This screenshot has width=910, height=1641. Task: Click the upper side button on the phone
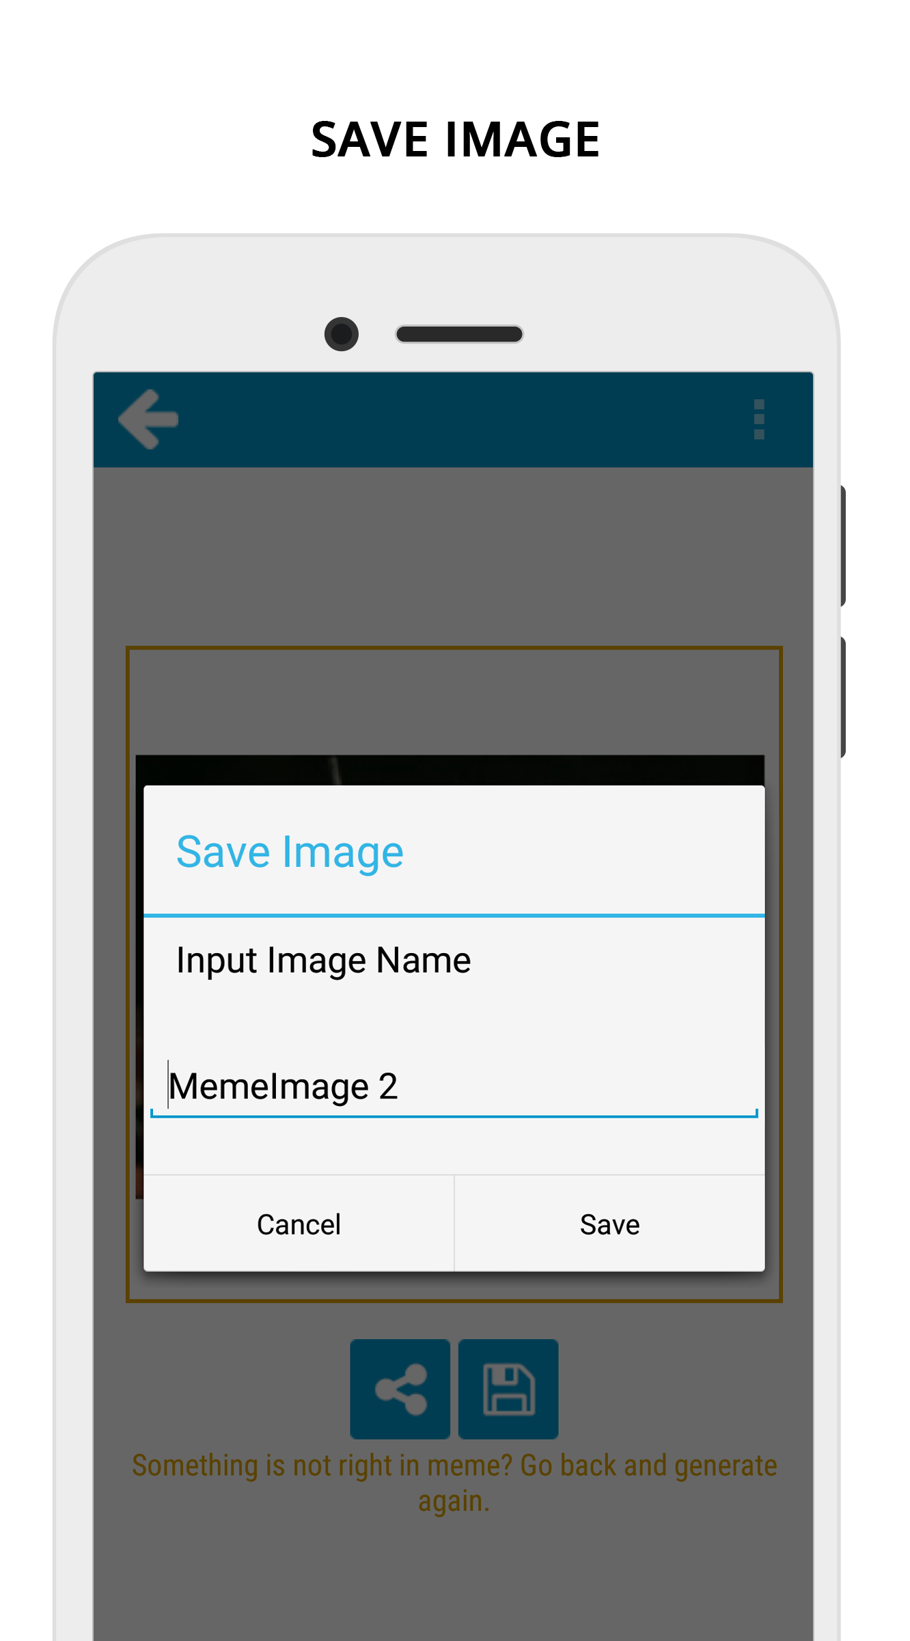[x=843, y=546]
